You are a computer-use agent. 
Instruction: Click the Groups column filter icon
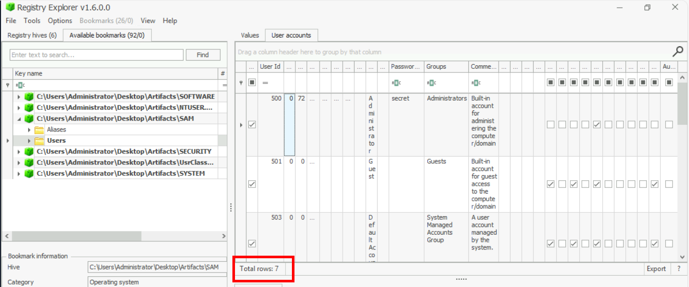pos(431,83)
